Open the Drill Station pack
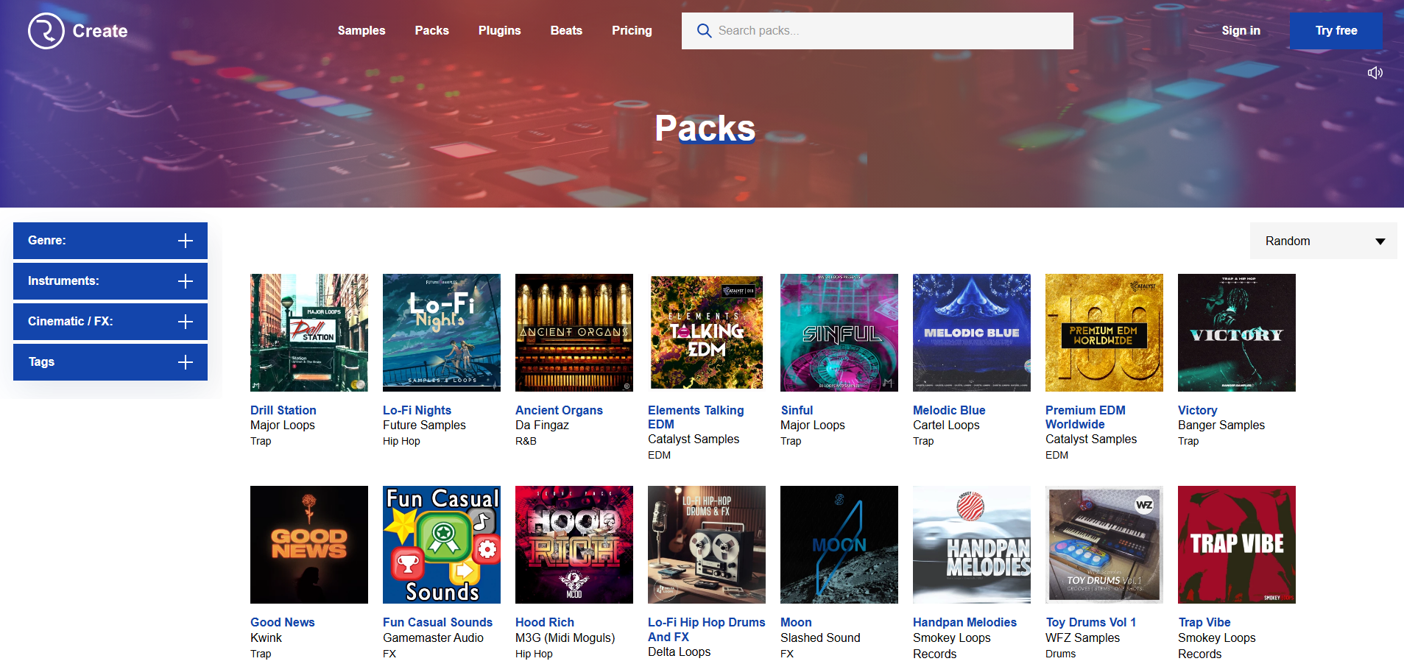Viewport: 1404px width, 664px height. click(283, 410)
